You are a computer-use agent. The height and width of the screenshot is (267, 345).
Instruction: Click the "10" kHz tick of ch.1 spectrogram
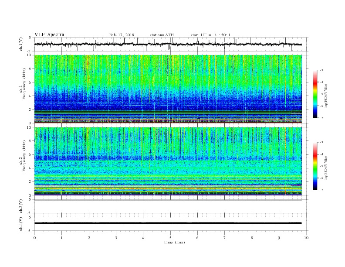(x=29, y=55)
